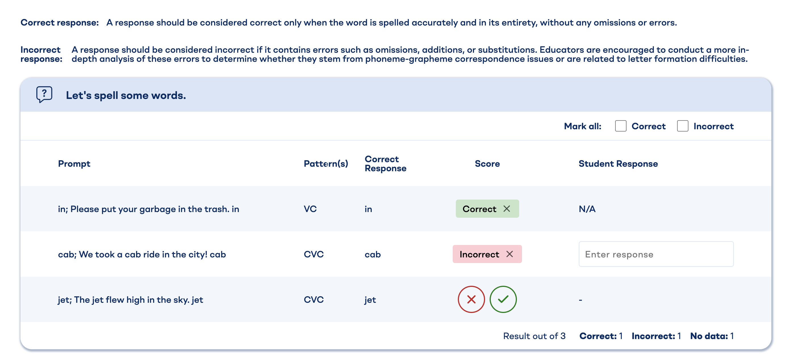Image resolution: width=810 pixels, height=364 pixels.
Task: Click the 'Result out of 3' summary
Action: (x=535, y=335)
